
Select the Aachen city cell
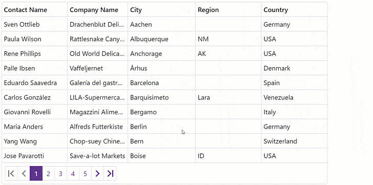point(161,24)
